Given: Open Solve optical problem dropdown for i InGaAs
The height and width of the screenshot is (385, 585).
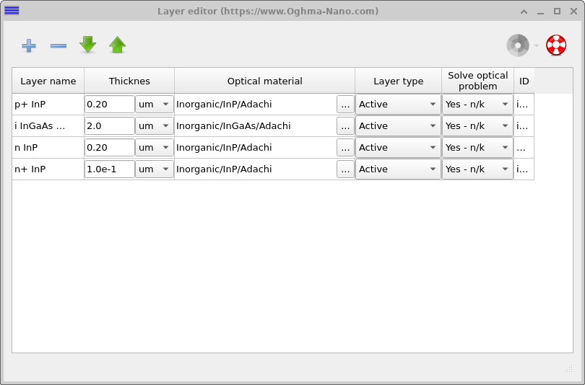Looking at the screenshot, I should [x=477, y=126].
